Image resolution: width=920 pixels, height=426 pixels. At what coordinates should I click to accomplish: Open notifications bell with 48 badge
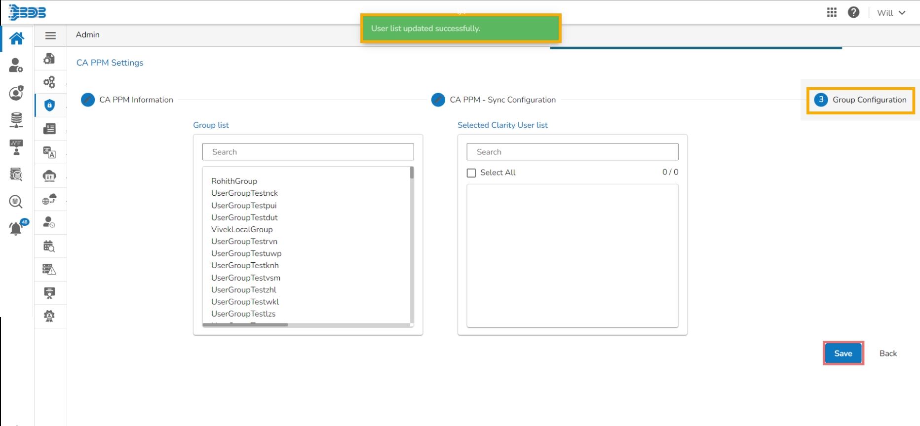(x=16, y=228)
